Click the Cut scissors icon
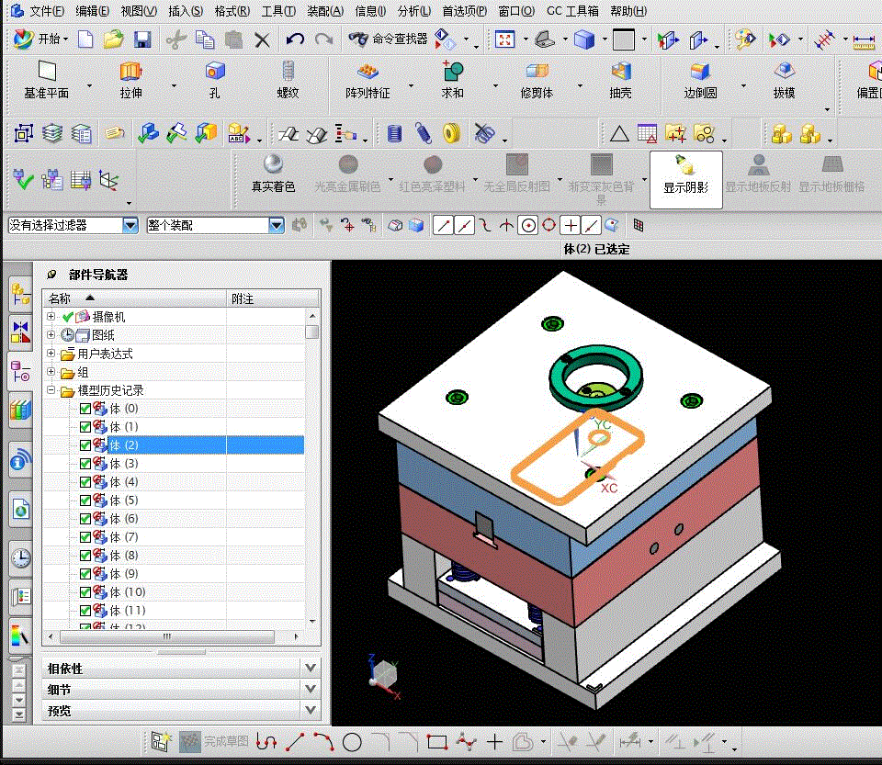Screen dimensions: 882x765 176,39
